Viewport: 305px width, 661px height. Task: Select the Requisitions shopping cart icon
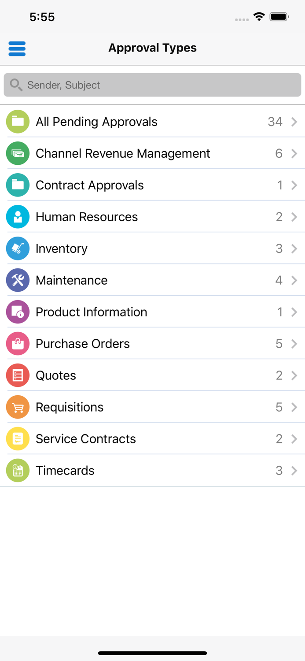point(17,407)
